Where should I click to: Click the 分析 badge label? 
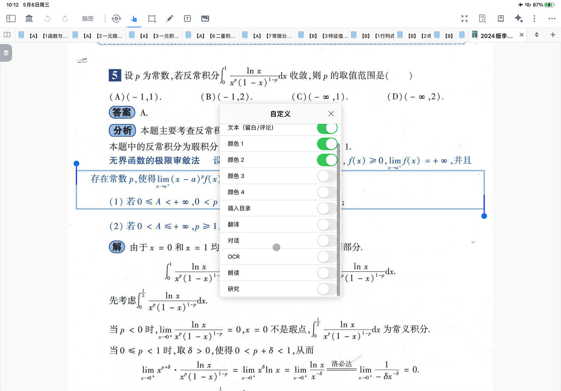tap(122, 130)
